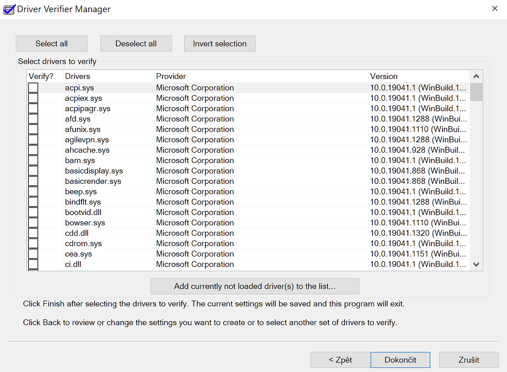The width and height of the screenshot is (507, 372).
Task: Go back with the Zpět button
Action: (x=340, y=360)
